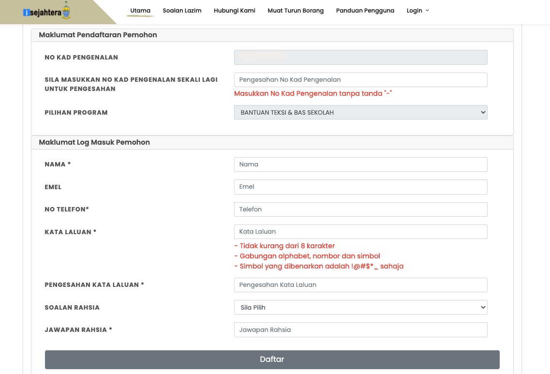Click the Telefon input field
Image resolution: width=550 pixels, height=374 pixels.
pos(360,209)
